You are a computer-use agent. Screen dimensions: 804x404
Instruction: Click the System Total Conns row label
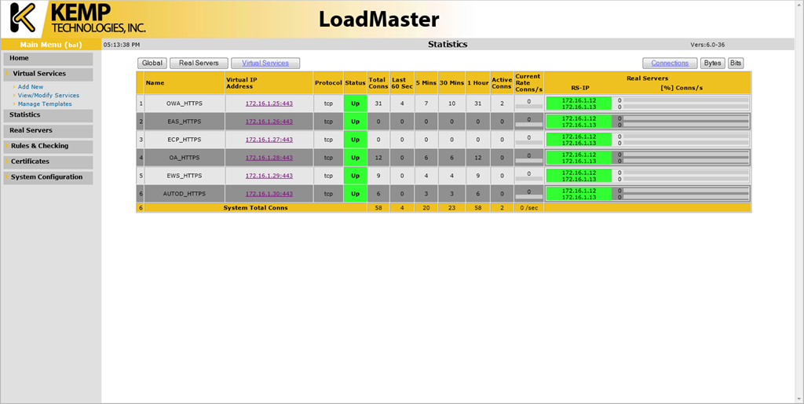[x=255, y=208]
